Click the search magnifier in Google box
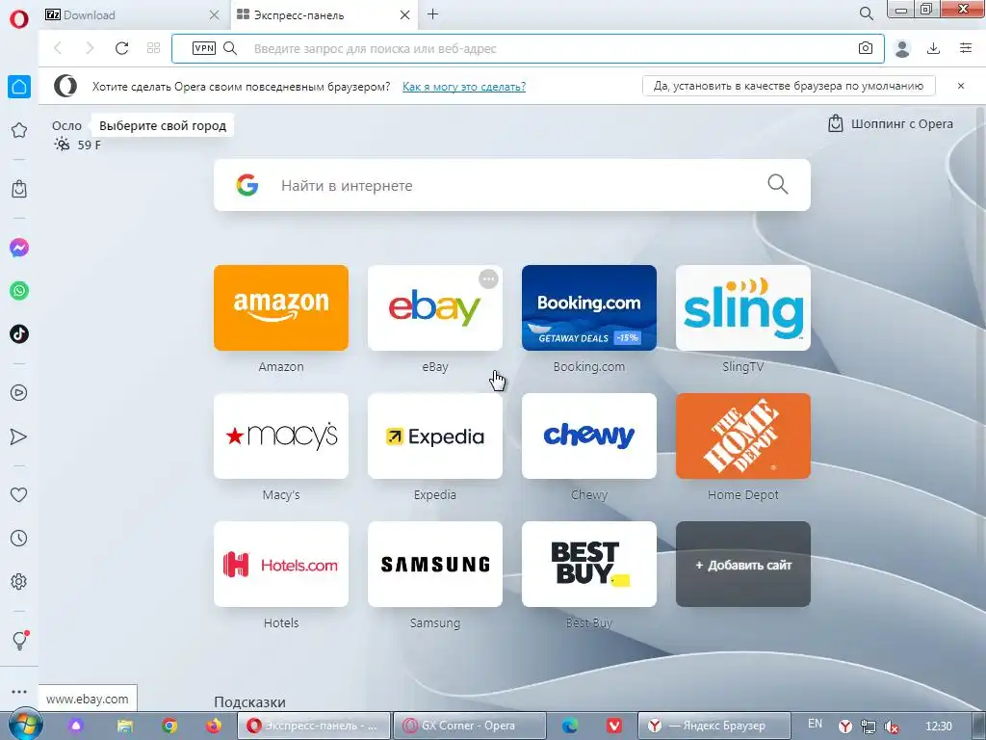 pyautogui.click(x=778, y=184)
